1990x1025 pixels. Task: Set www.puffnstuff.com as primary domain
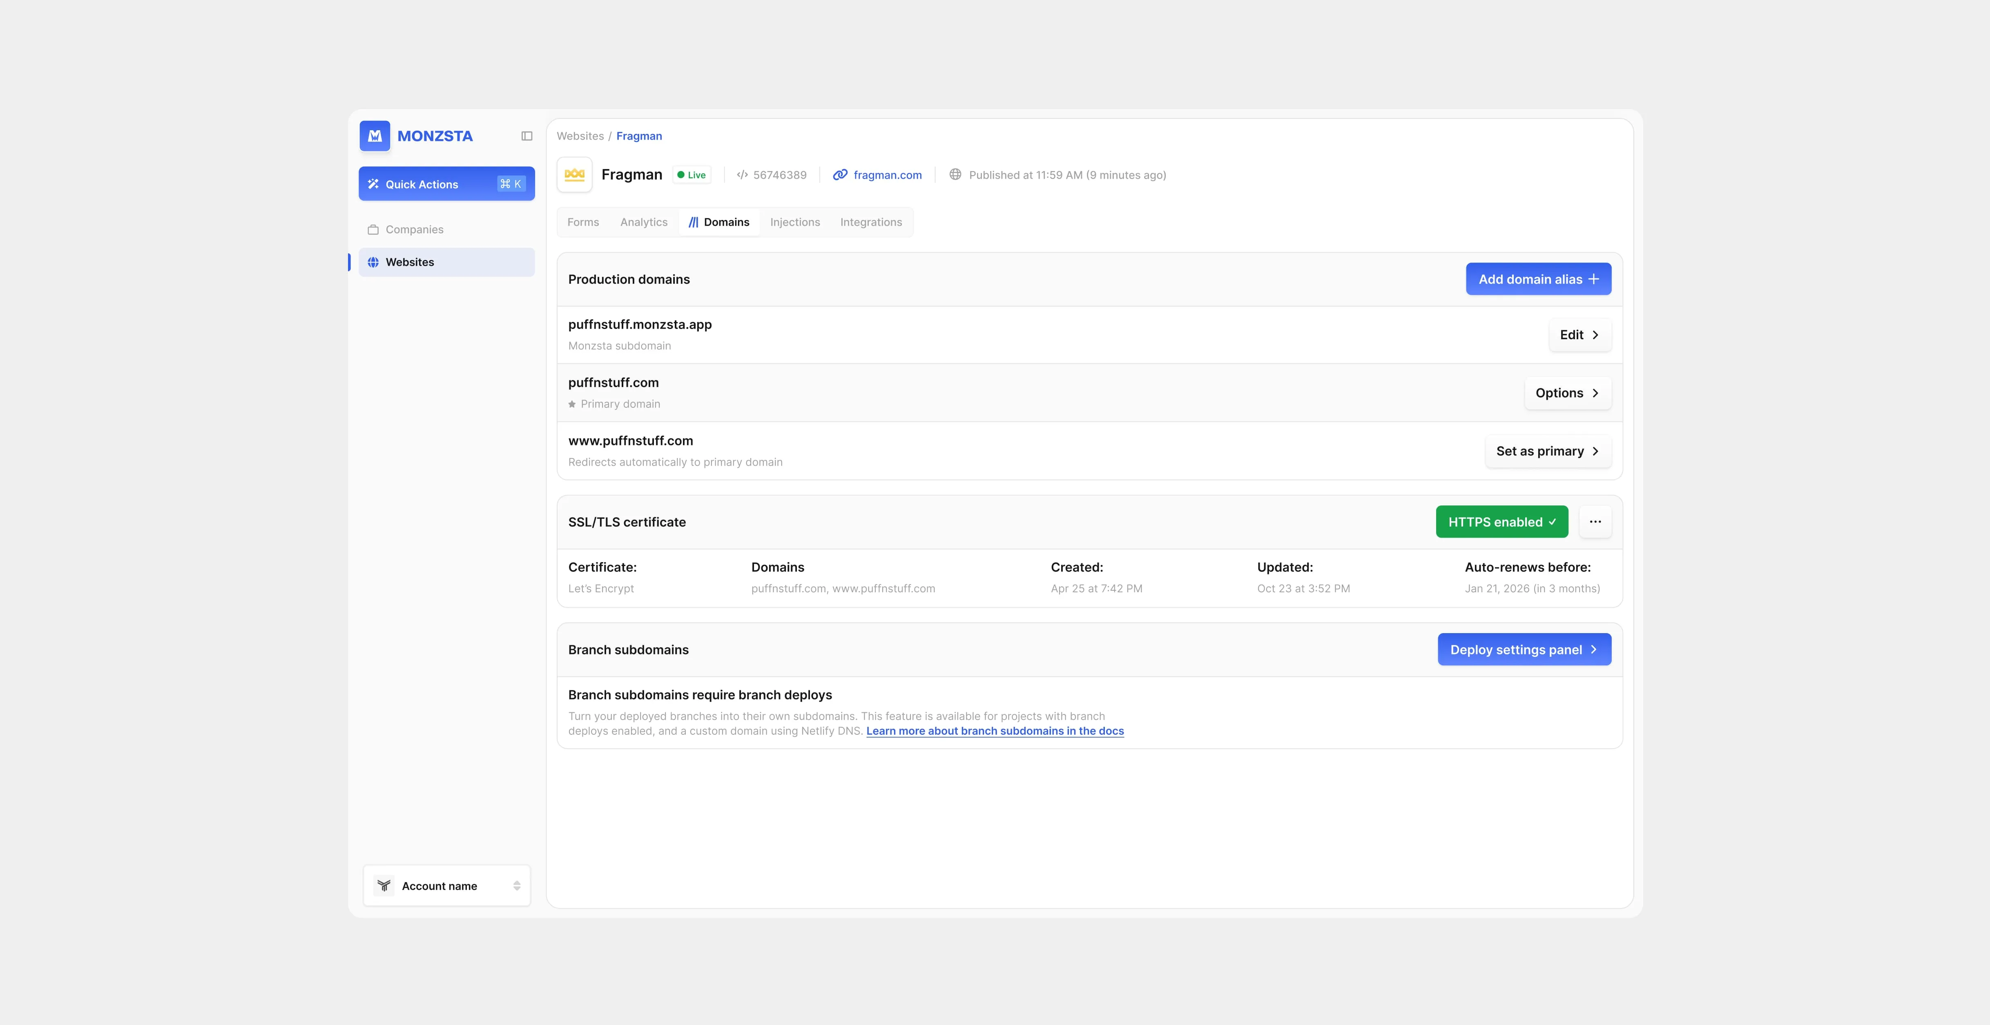(1547, 451)
